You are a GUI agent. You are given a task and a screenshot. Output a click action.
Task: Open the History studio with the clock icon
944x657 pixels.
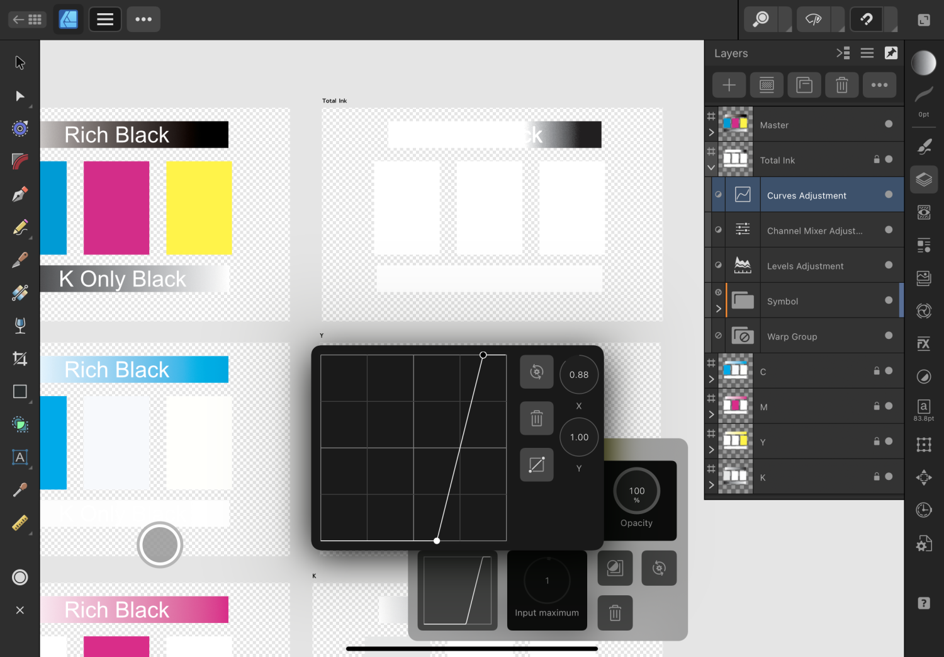click(924, 510)
